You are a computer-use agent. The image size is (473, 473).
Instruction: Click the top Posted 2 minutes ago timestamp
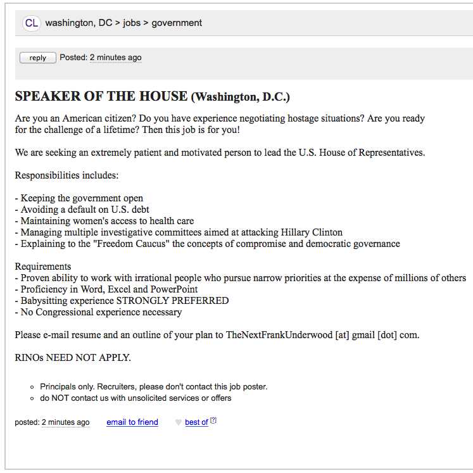point(116,58)
